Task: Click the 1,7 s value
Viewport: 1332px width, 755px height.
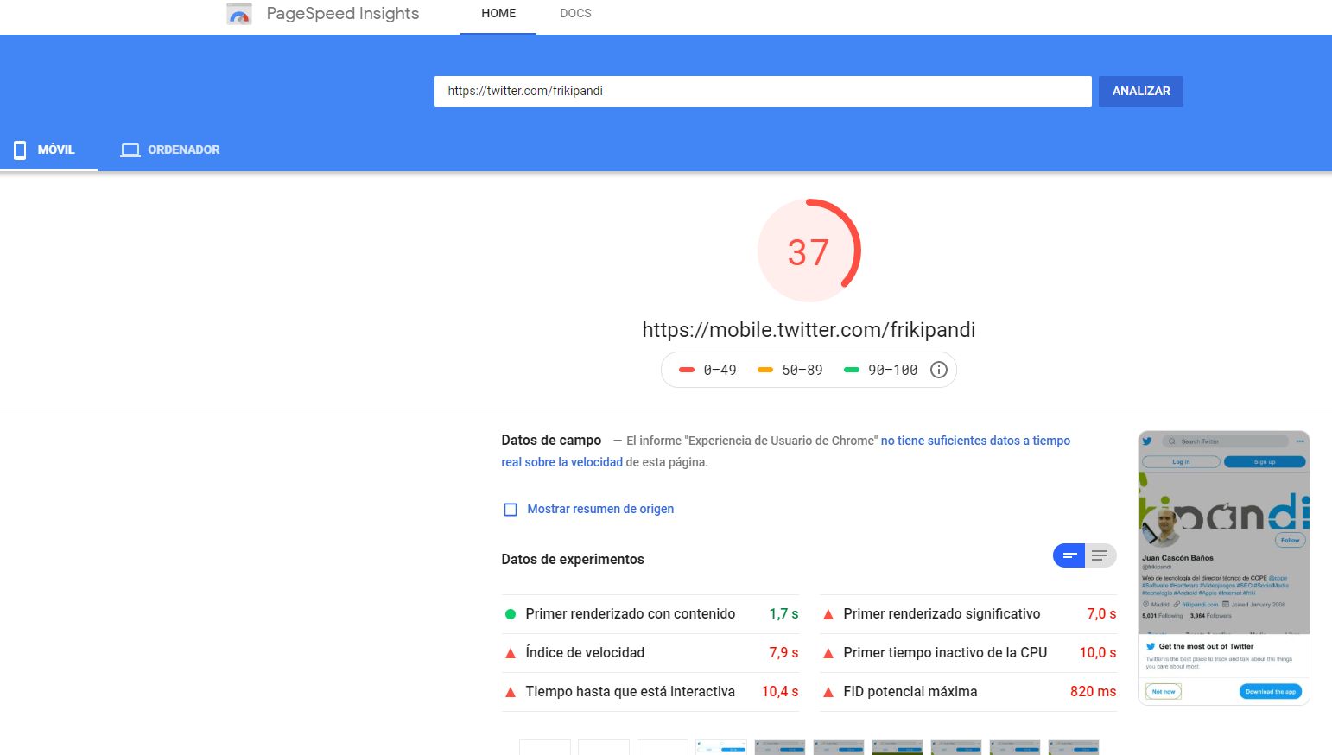Action: [x=783, y=613]
